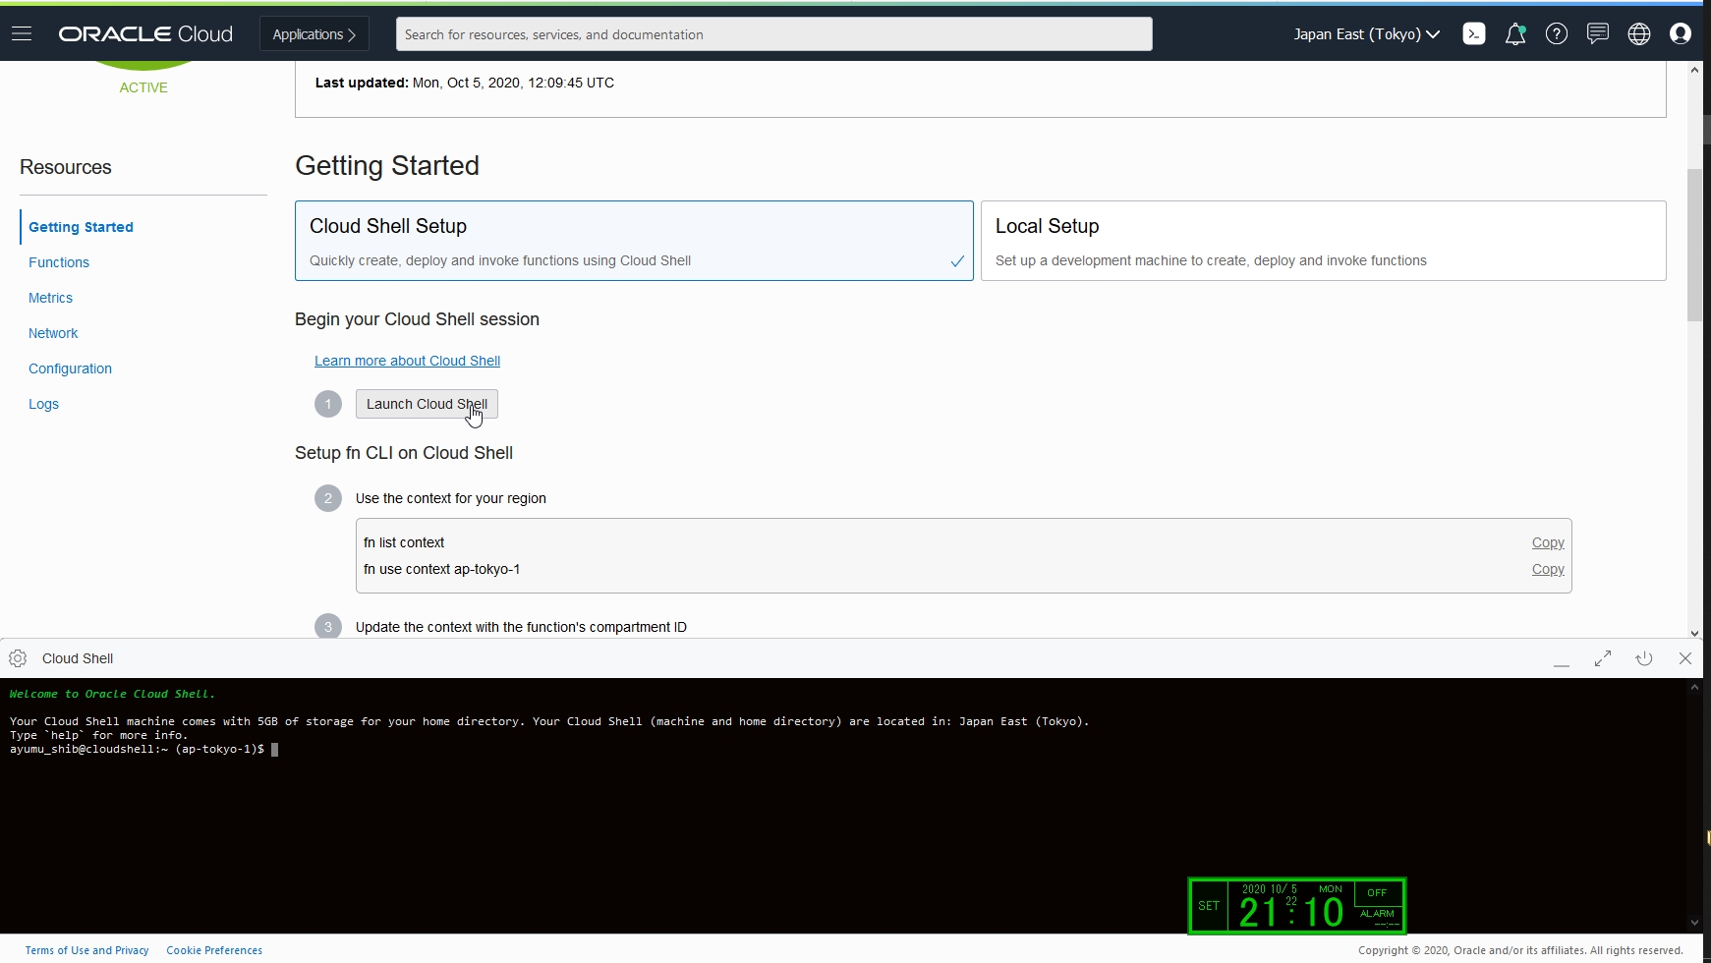Image resolution: width=1711 pixels, height=963 pixels.
Task: Open Logs in Resources list
Action: click(43, 404)
